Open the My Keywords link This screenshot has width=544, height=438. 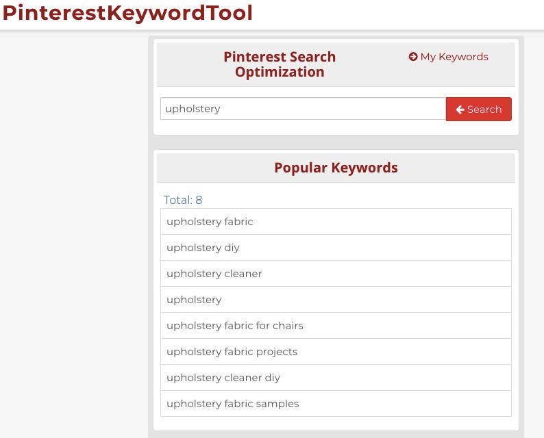click(x=454, y=57)
